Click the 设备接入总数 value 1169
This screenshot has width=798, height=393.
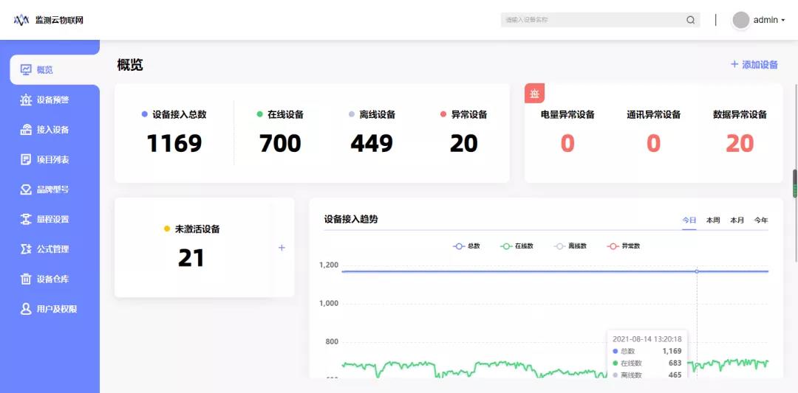174,143
